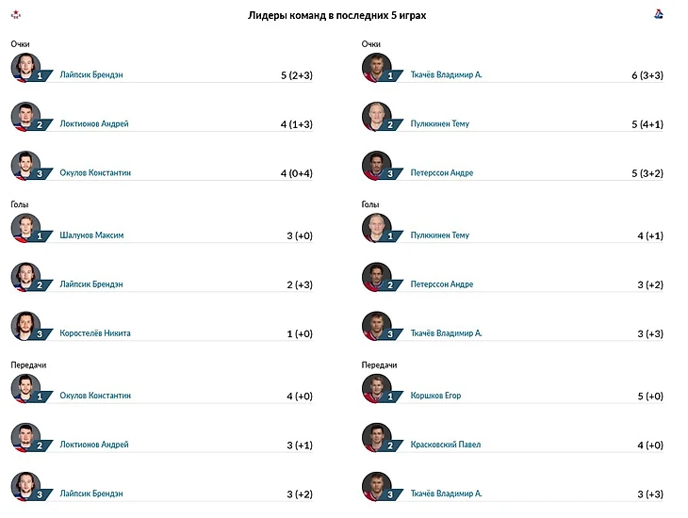Click Красковский Павел name link

(446, 445)
